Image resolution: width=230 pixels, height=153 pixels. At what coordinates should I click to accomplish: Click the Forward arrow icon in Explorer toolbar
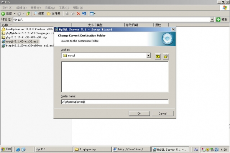pos(19,14)
